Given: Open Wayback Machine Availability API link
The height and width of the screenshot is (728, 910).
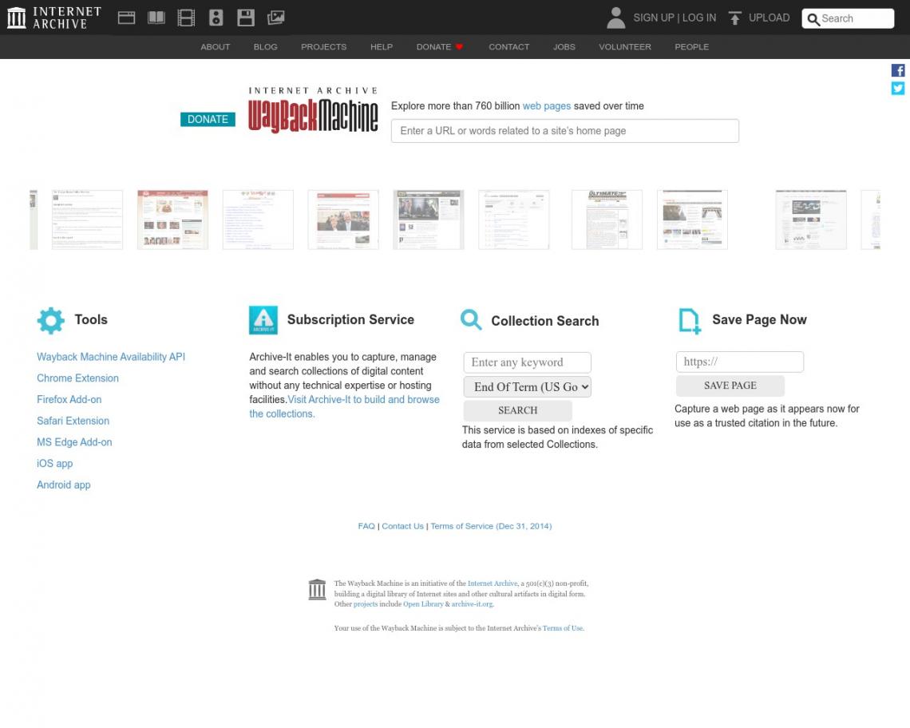Looking at the screenshot, I should click(111, 357).
